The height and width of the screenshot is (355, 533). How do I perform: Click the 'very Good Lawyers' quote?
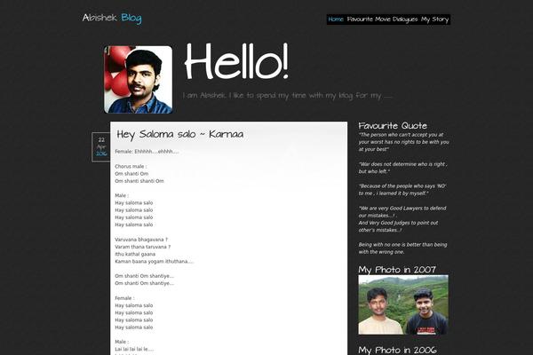(402, 219)
